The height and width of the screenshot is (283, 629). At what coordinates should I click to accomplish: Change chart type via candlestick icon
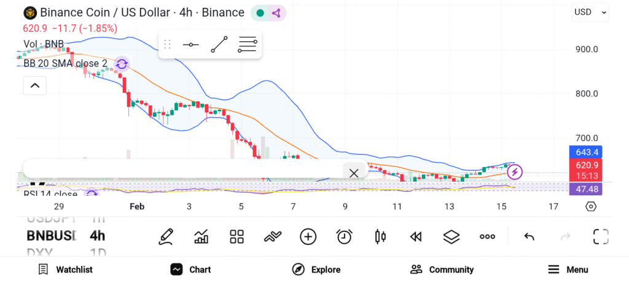coord(380,236)
